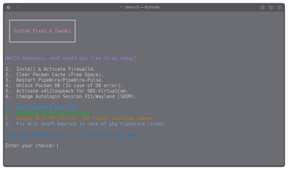Minimize the Konsole window

263,7
